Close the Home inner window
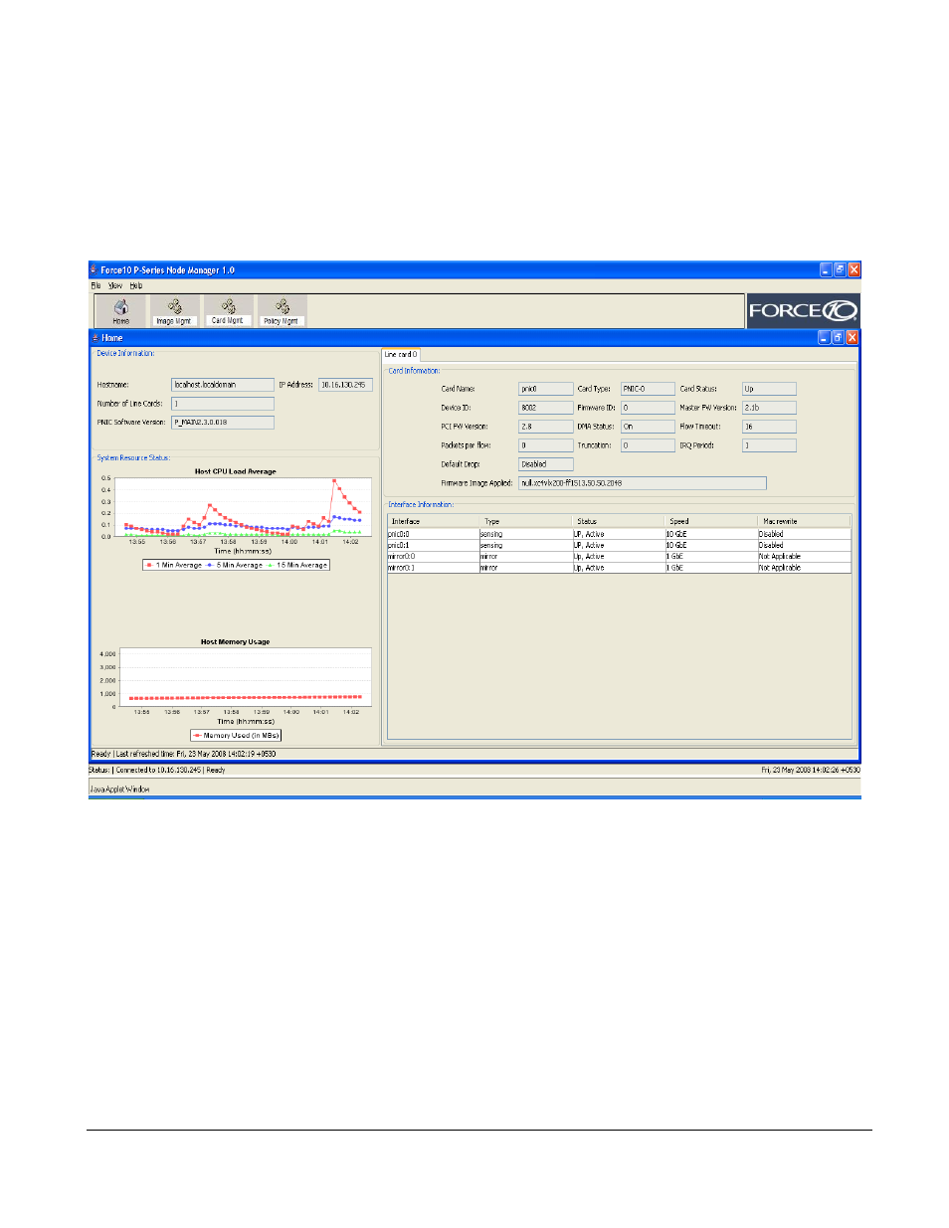The width and height of the screenshot is (949, 1228). (853, 337)
